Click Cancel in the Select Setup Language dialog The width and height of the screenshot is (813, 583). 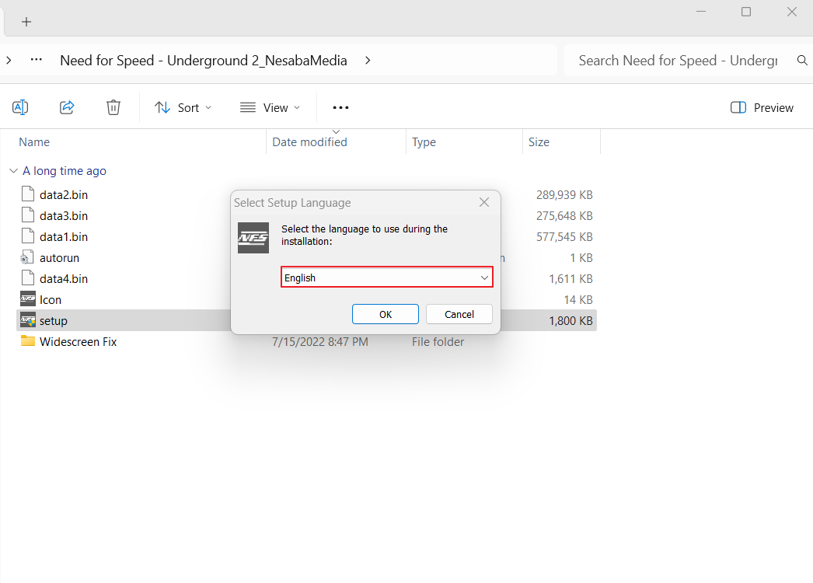459,314
